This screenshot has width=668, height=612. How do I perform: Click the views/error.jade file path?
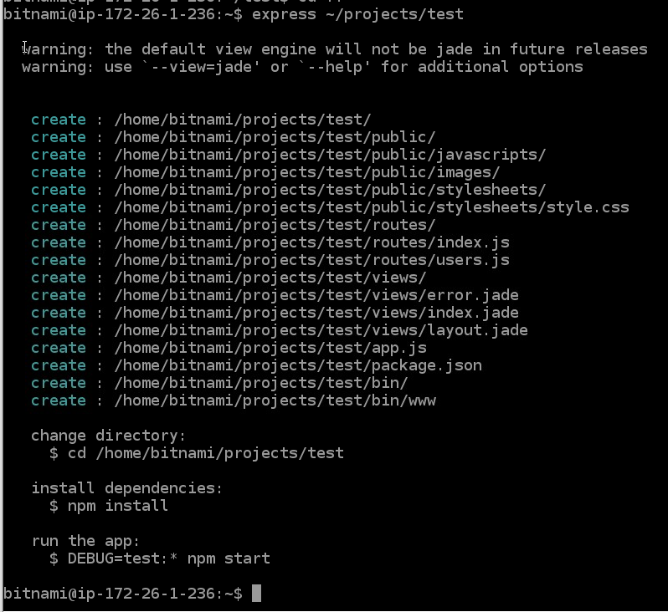click(x=316, y=295)
